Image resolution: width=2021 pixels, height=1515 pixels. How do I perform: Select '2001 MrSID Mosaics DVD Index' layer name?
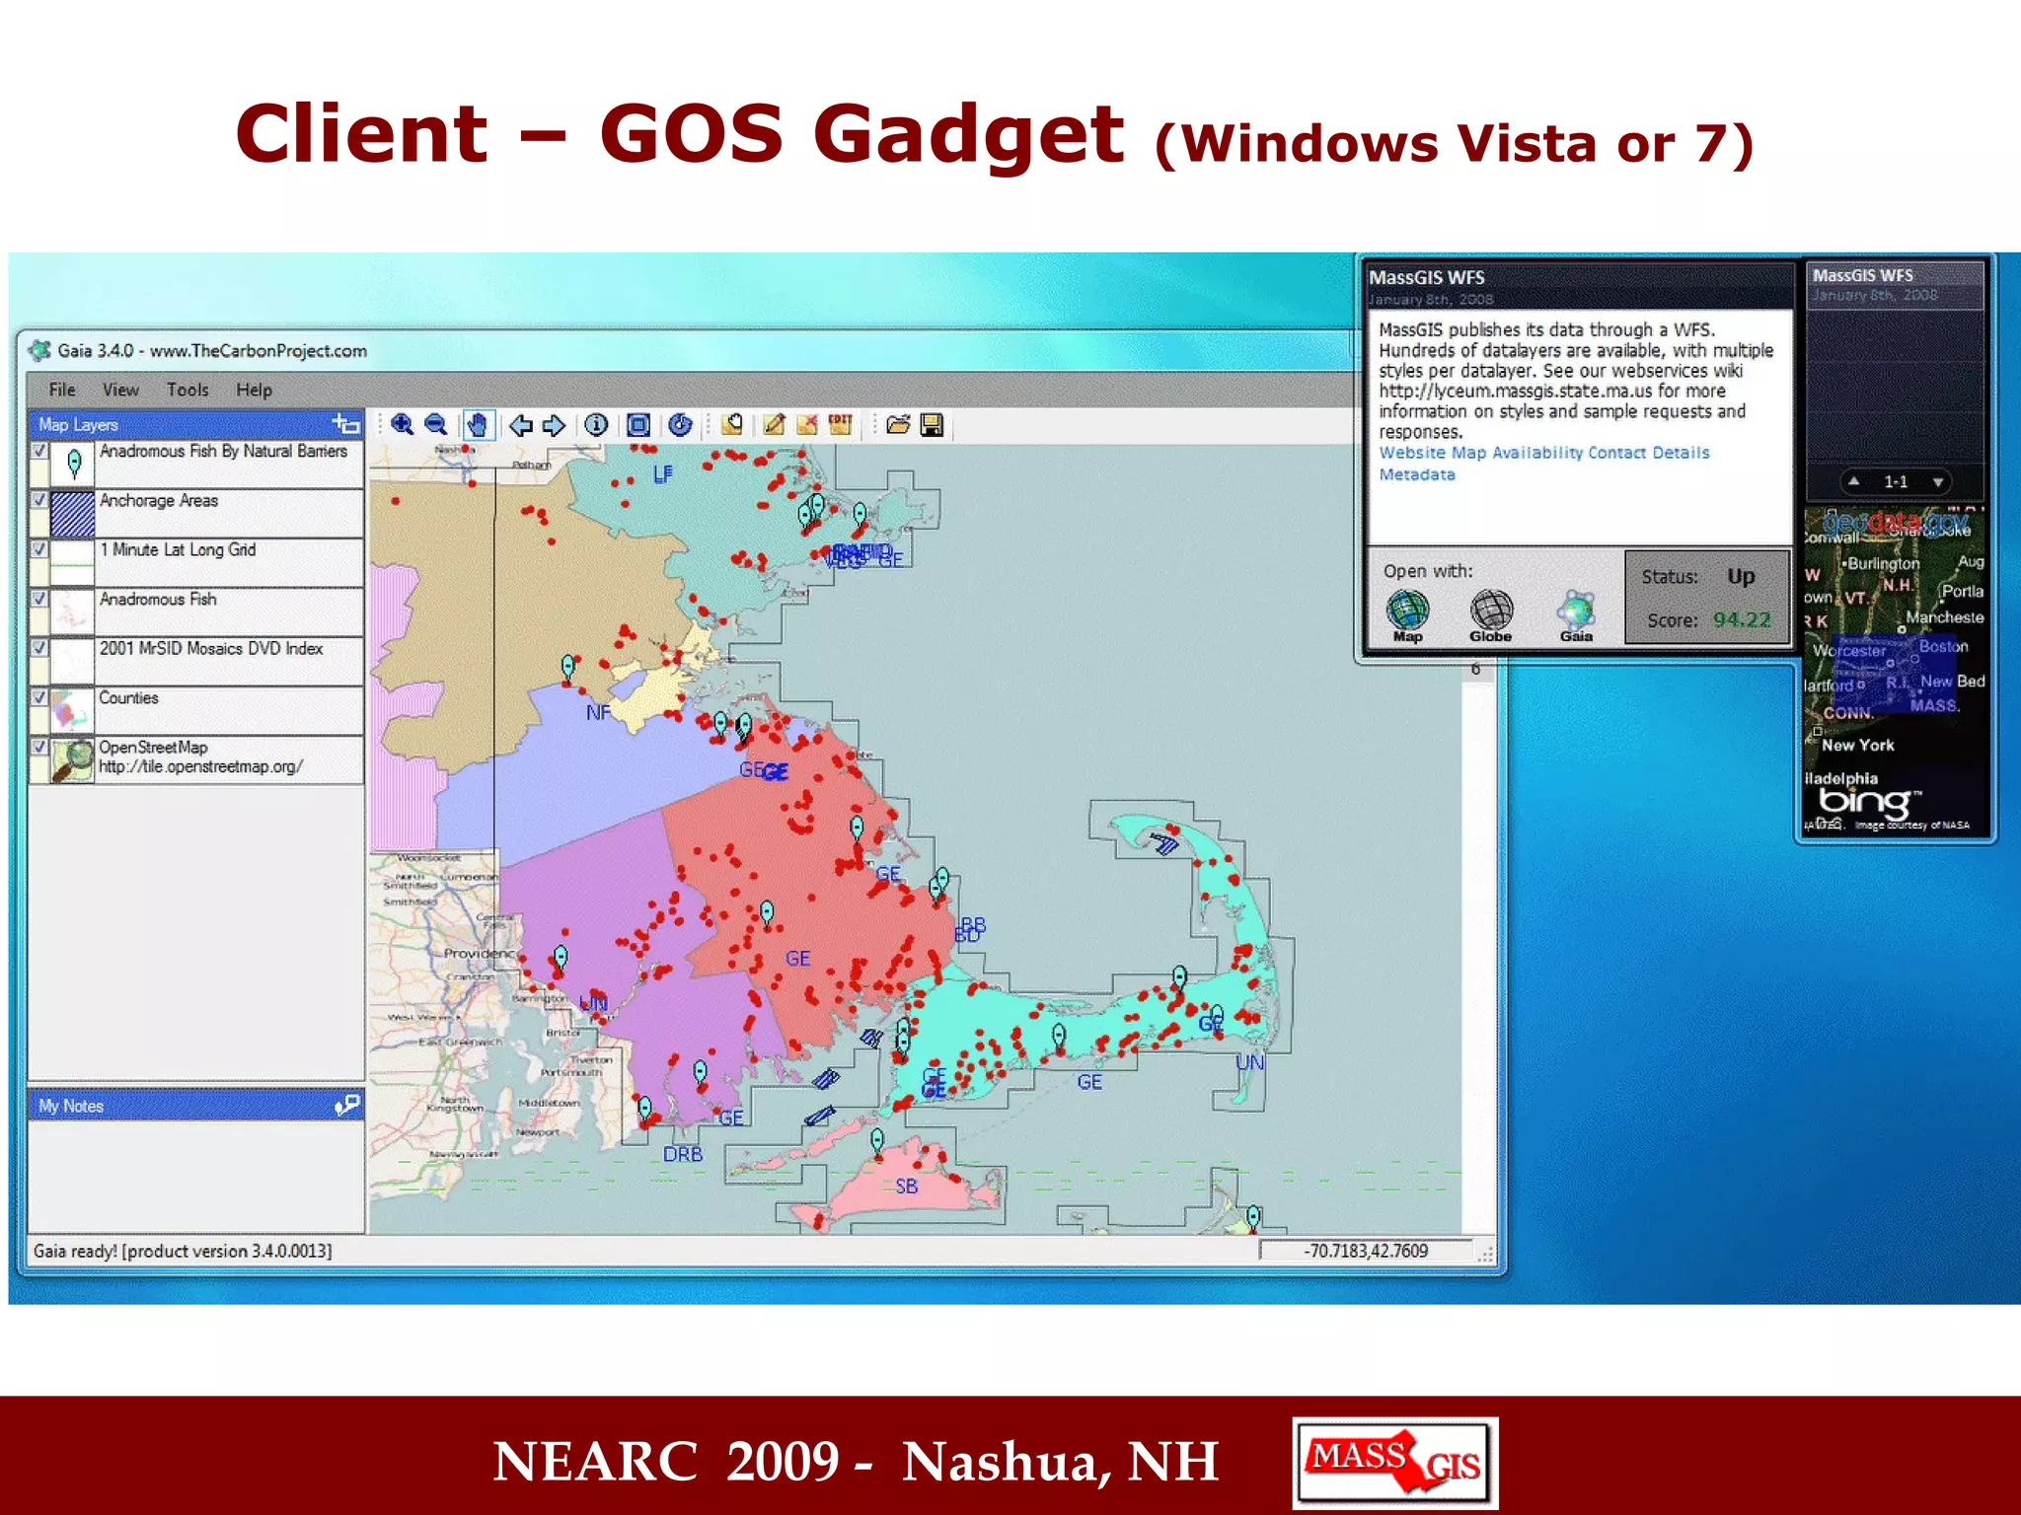(x=211, y=649)
